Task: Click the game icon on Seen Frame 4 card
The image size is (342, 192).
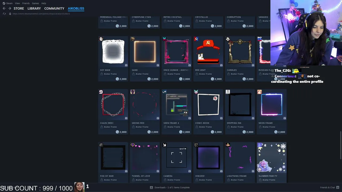Action: pyautogui.click(x=164, y=92)
